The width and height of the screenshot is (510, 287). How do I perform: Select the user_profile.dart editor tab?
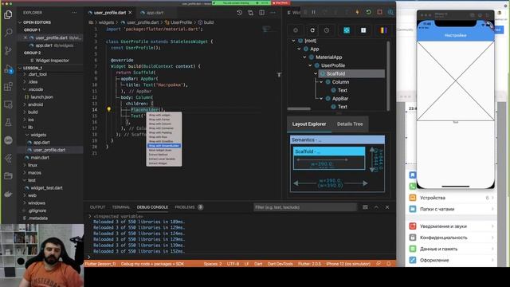click(x=110, y=13)
